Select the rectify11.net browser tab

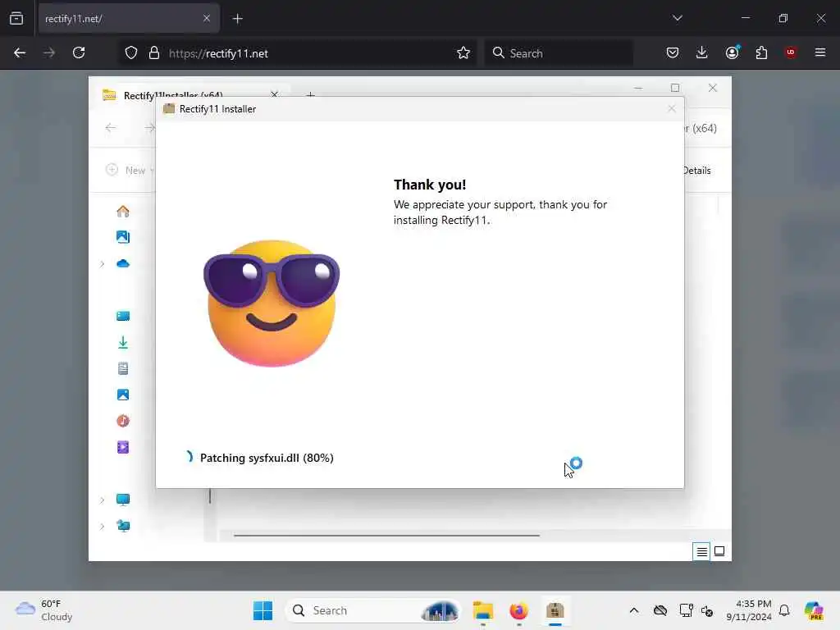[x=129, y=19]
